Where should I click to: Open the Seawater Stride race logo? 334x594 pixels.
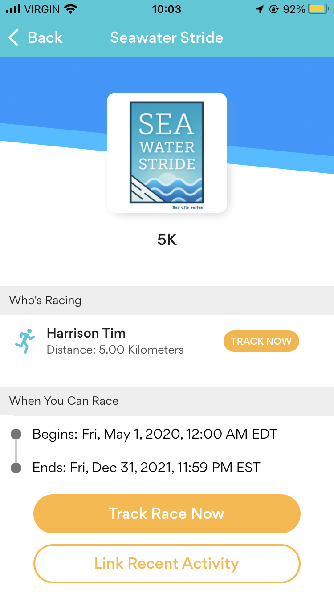pos(167,153)
